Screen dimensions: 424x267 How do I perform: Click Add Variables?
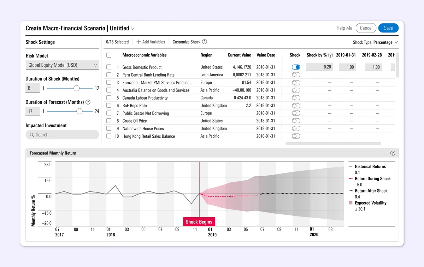(x=151, y=42)
